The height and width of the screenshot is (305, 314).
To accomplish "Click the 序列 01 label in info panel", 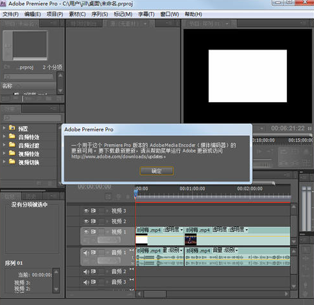I will [x=13, y=263].
